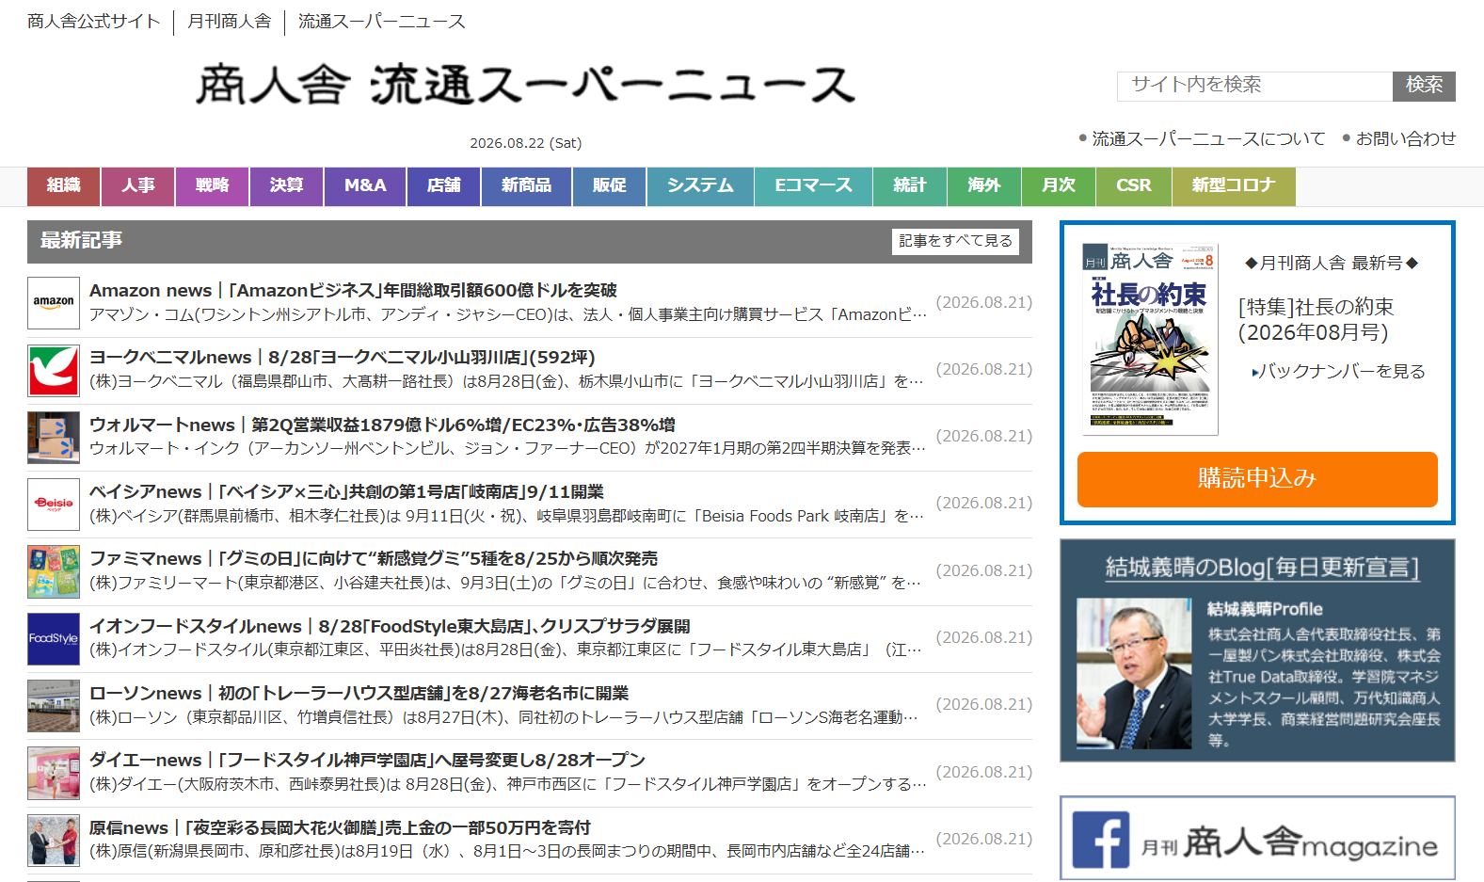Open the Walmart news article thumbnail
1484x882 pixels.
pos(54,437)
